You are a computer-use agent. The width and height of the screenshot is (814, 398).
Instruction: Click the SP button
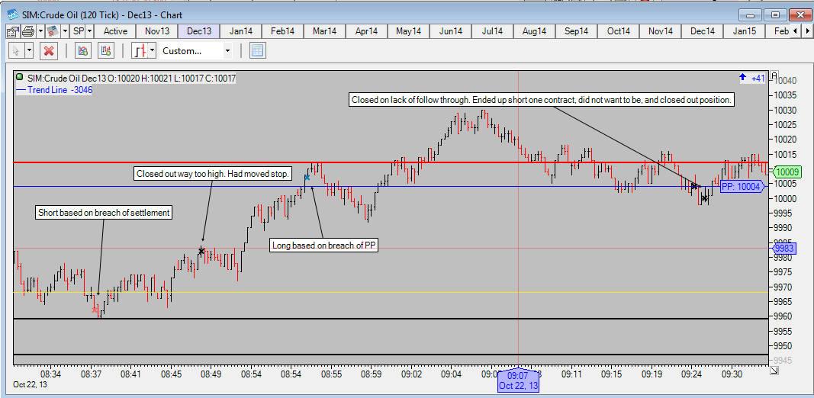(x=79, y=31)
